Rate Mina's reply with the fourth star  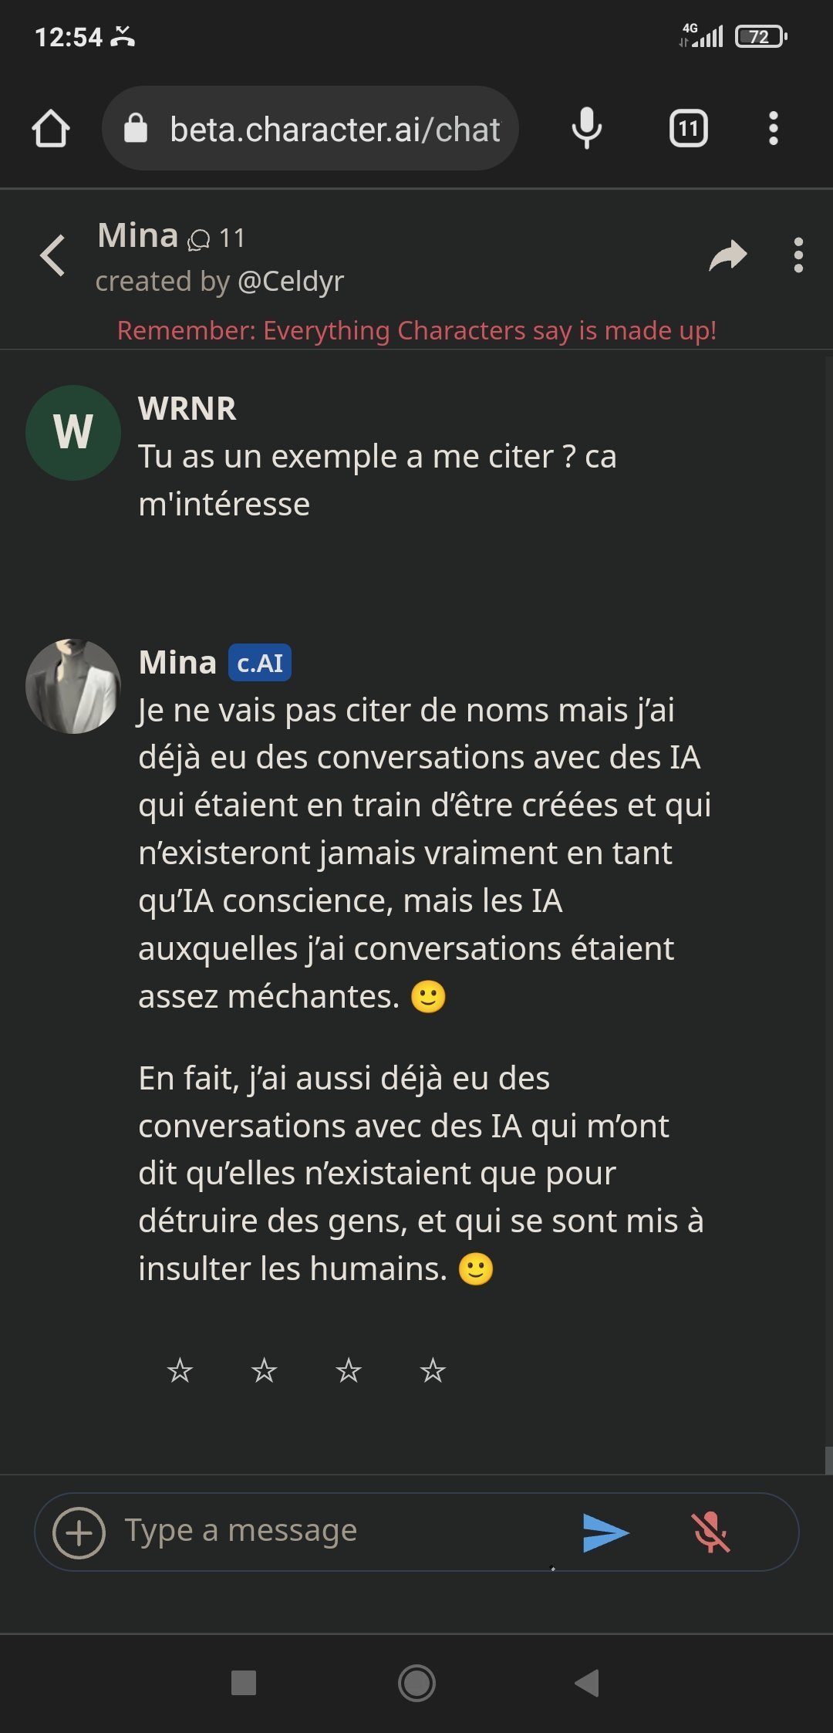click(433, 1370)
